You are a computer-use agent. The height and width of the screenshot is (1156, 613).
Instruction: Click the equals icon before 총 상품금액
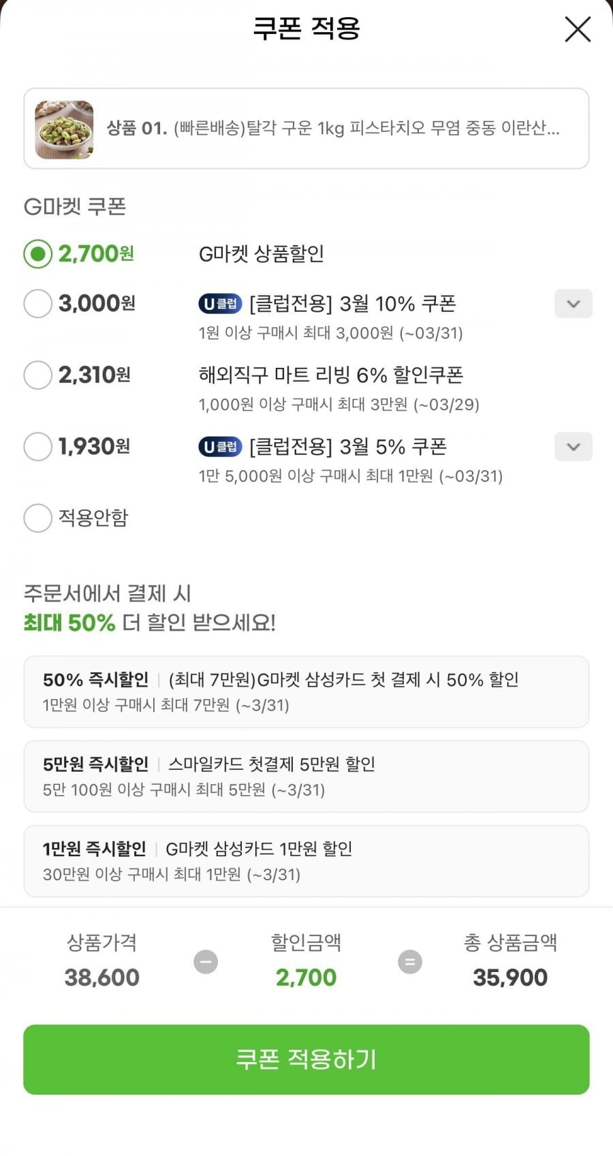click(x=409, y=962)
